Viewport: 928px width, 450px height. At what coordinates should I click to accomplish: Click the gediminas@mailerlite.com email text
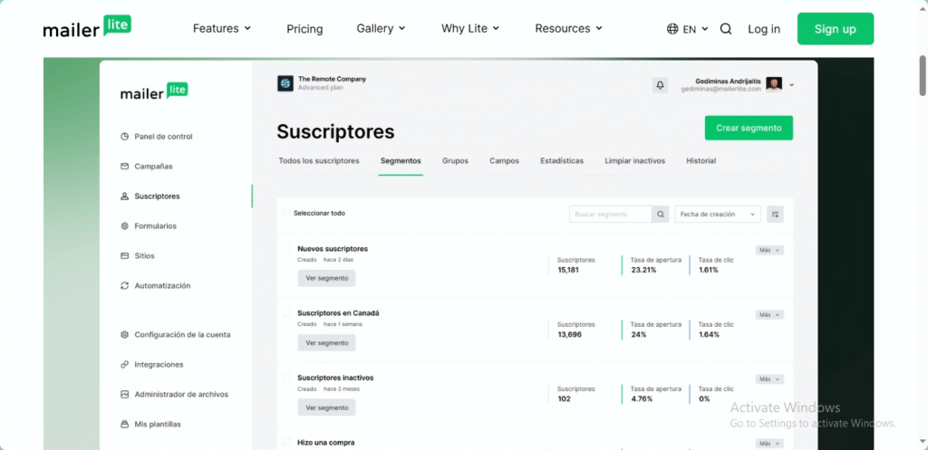coord(720,89)
